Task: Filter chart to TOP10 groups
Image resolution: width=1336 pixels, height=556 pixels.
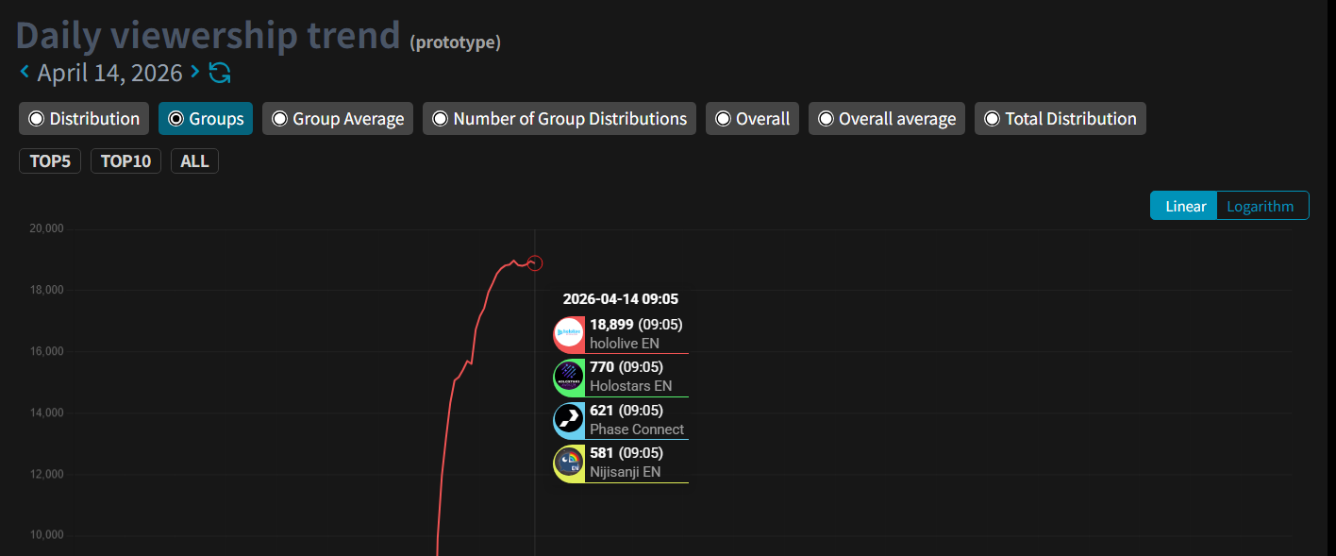Action: click(x=126, y=161)
